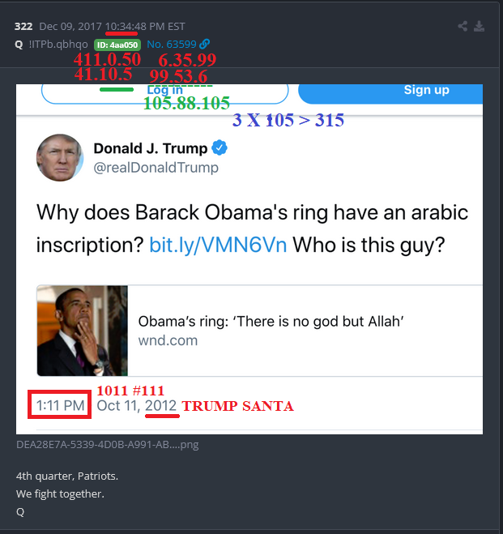Image resolution: width=503 pixels, height=534 pixels.
Task: Open Donald J. Trump's profile avatar
Action: pos(60,157)
